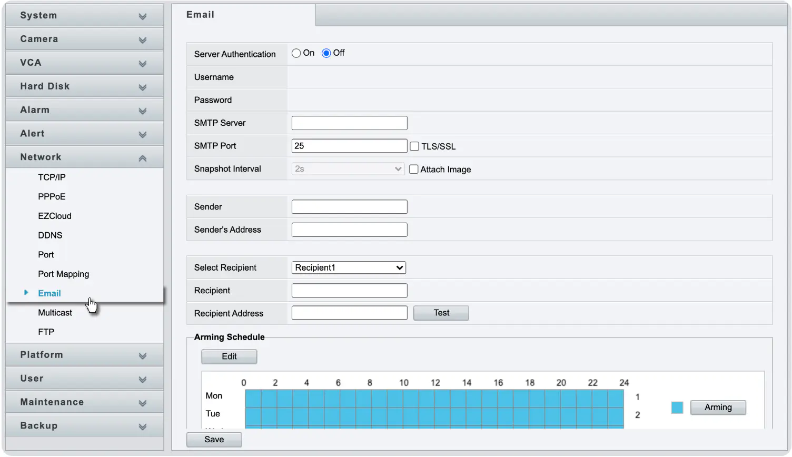
Task: Set Server Authentication to Off
Action: click(x=326, y=53)
